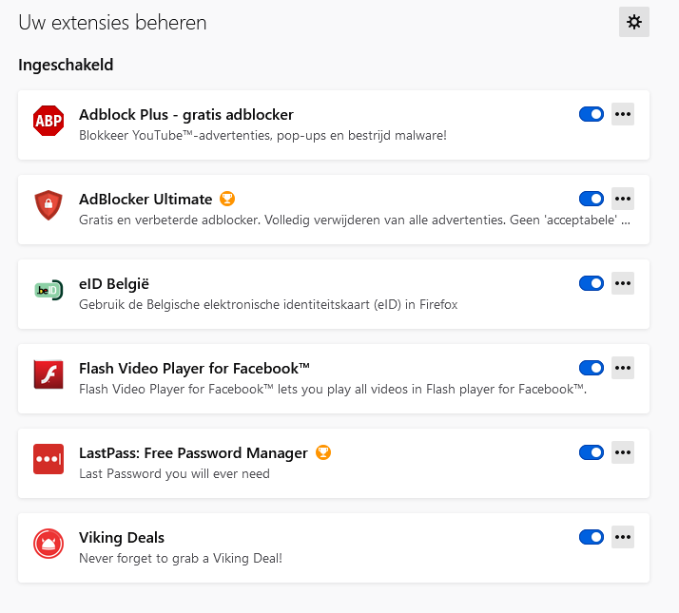679x613 pixels.
Task: Open more options for Adblock Plus
Action: (x=623, y=114)
